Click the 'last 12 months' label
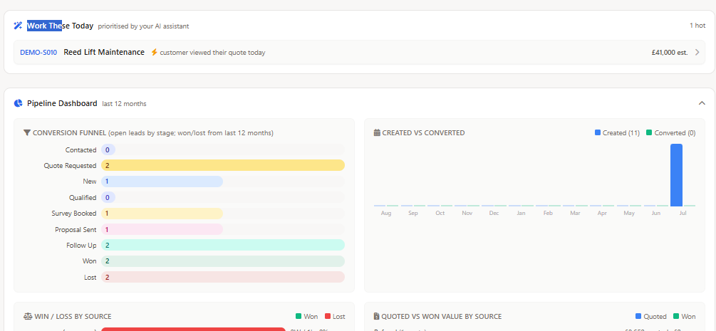Viewport: 716px width, 331px height. (124, 104)
